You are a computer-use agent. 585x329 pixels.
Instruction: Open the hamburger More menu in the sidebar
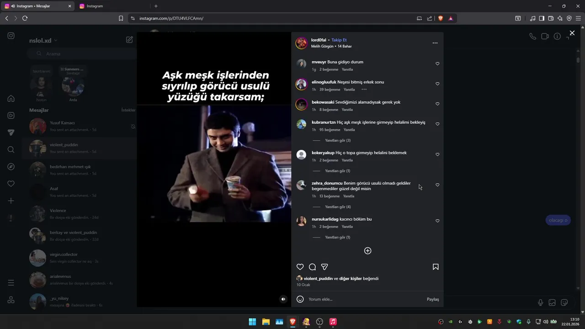tap(11, 283)
